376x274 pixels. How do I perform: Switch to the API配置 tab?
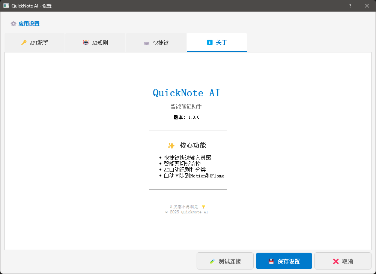click(35, 43)
